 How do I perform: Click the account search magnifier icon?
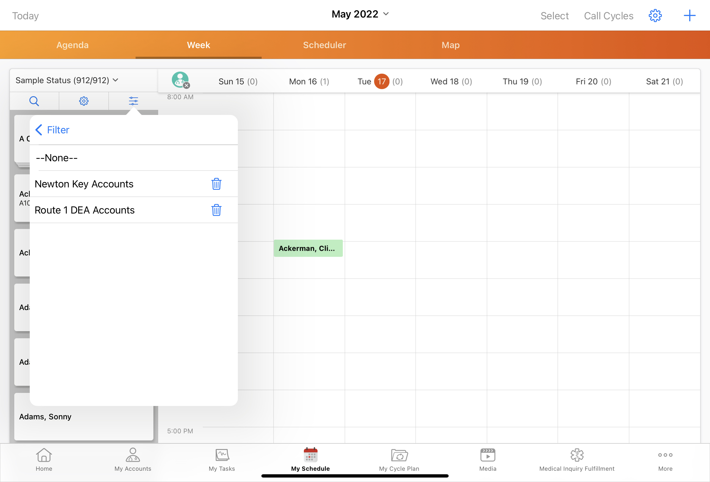(34, 101)
